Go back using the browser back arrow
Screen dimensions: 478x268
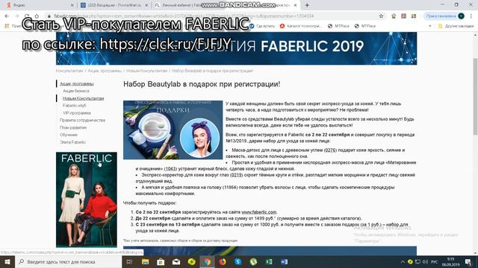tap(7, 16)
